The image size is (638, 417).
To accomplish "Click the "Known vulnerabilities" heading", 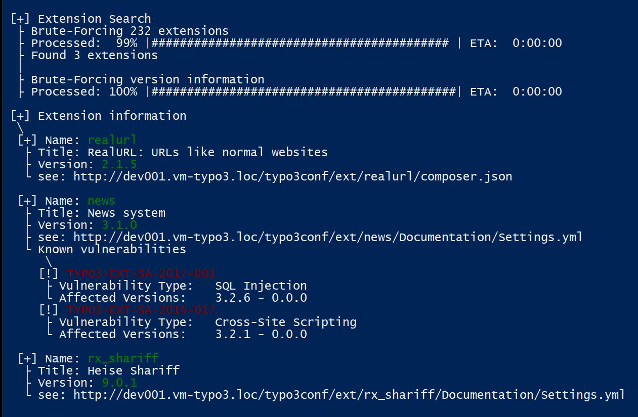I will pyautogui.click(x=112, y=250).
